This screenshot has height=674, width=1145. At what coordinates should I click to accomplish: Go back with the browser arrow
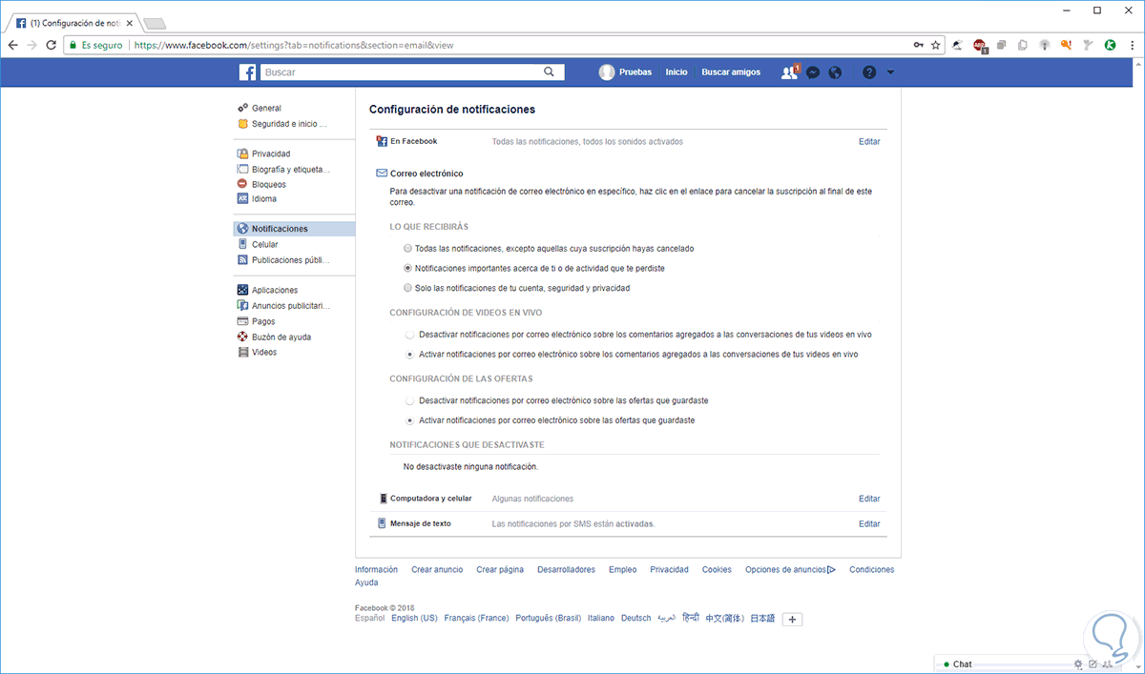coord(12,45)
